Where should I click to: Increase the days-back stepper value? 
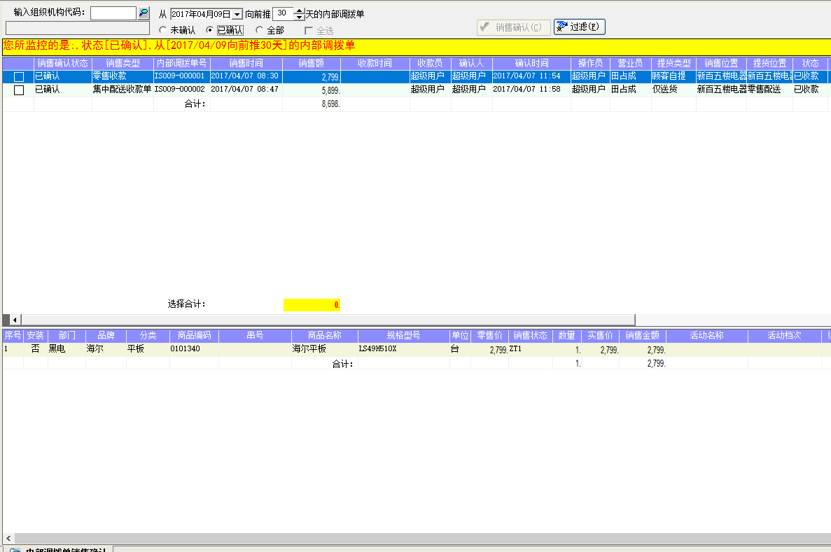(x=300, y=10)
